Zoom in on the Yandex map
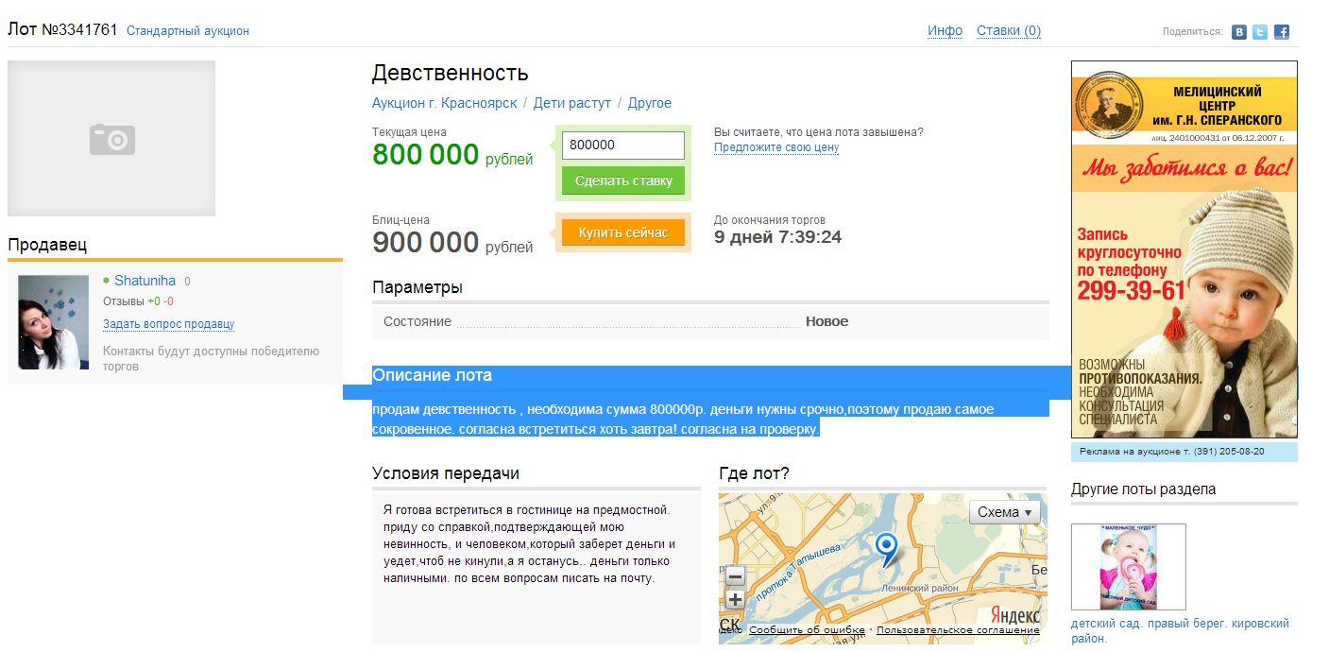The width and height of the screenshot is (1329, 652). pyautogui.click(x=736, y=600)
